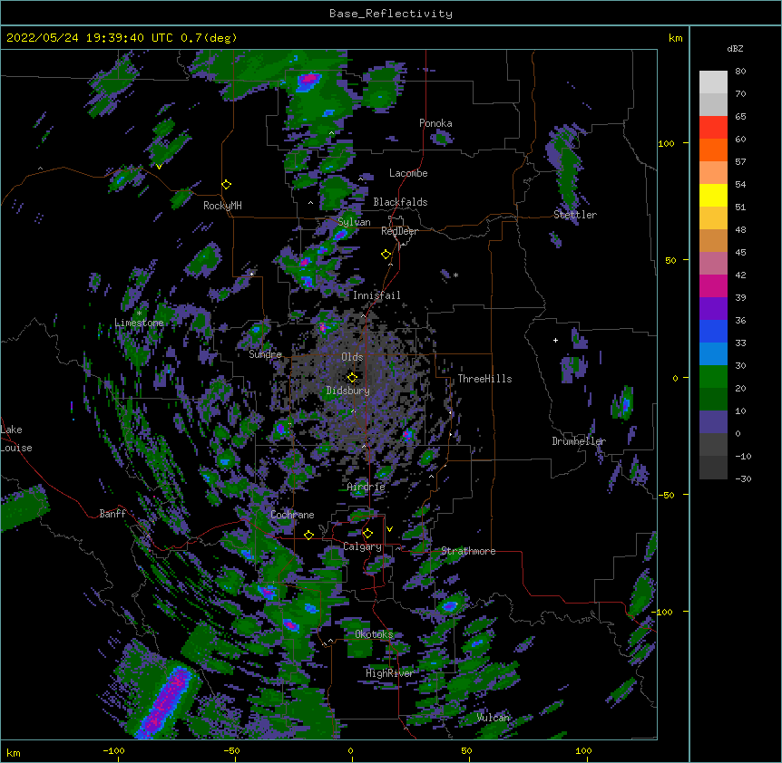Screen dimensions: 782x763
Task: Click the Innisfail town label
Action: coord(376,295)
